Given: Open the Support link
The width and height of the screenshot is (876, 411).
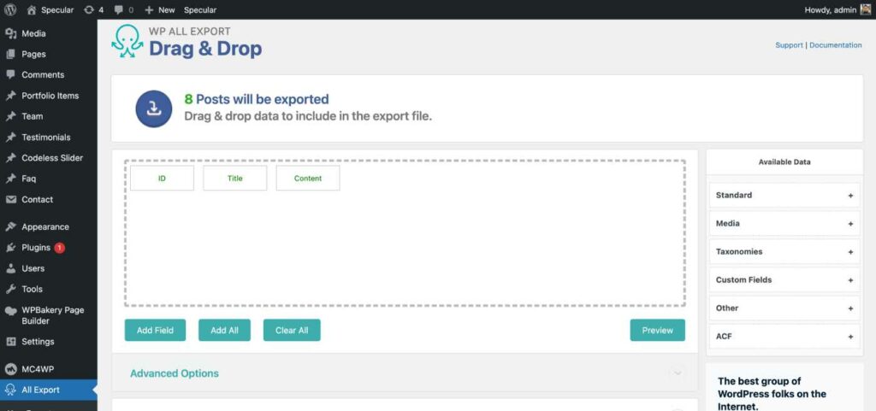Looking at the screenshot, I should [x=789, y=45].
